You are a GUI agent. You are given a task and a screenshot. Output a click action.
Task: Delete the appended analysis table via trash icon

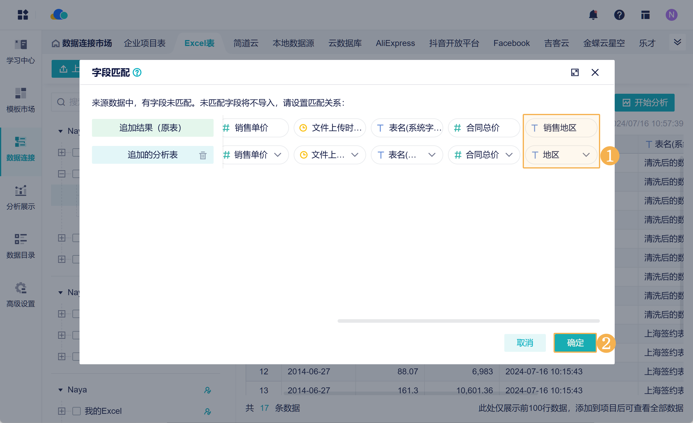(203, 155)
